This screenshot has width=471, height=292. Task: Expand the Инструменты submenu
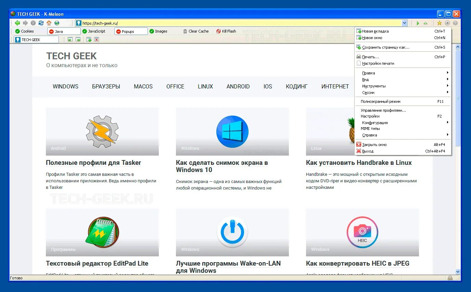tap(403, 86)
